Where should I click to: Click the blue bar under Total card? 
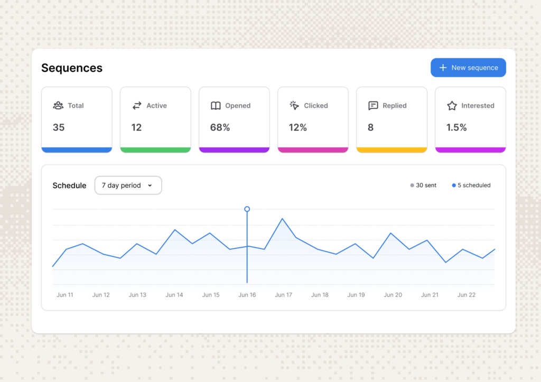click(77, 150)
